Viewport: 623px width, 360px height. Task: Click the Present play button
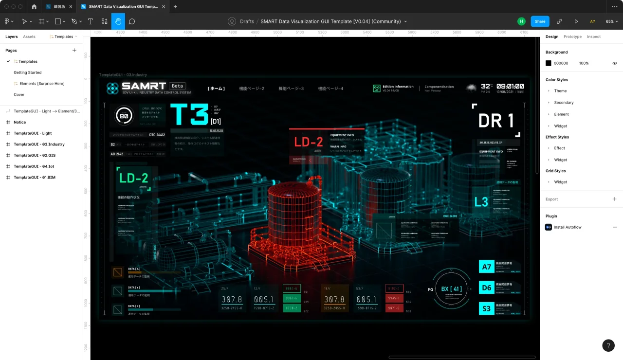tap(576, 21)
